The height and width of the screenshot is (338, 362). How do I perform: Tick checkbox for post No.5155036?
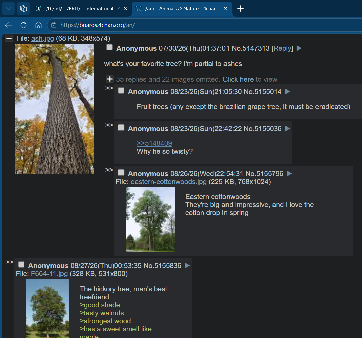tap(121, 128)
